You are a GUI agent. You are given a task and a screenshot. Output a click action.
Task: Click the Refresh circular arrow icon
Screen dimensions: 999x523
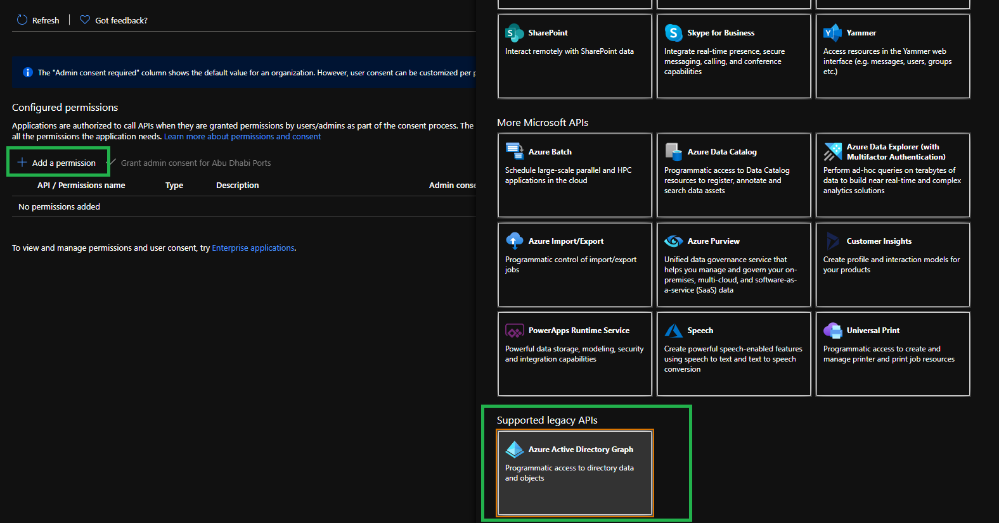(x=22, y=20)
